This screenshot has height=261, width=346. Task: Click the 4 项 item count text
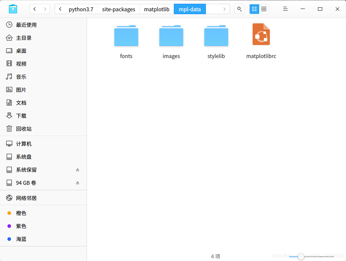tap(216, 256)
